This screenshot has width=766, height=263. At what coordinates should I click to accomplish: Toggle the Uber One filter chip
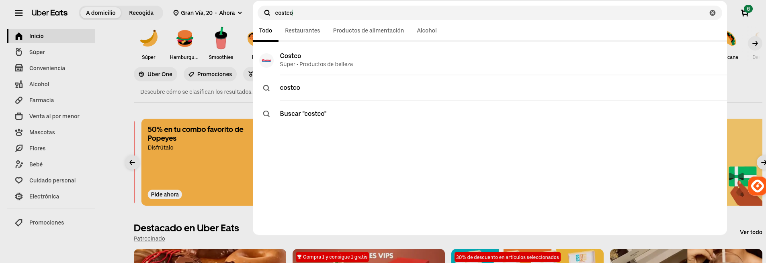156,74
